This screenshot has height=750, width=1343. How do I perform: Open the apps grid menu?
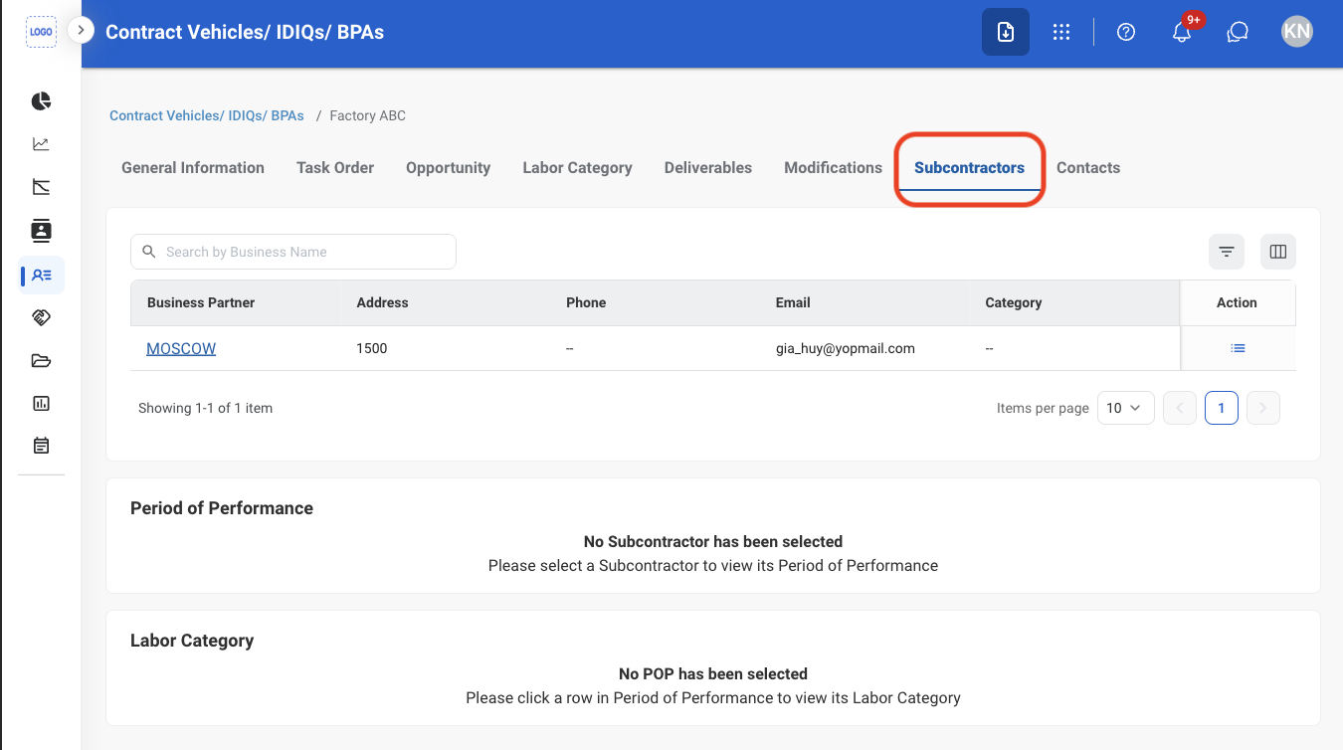tap(1061, 32)
